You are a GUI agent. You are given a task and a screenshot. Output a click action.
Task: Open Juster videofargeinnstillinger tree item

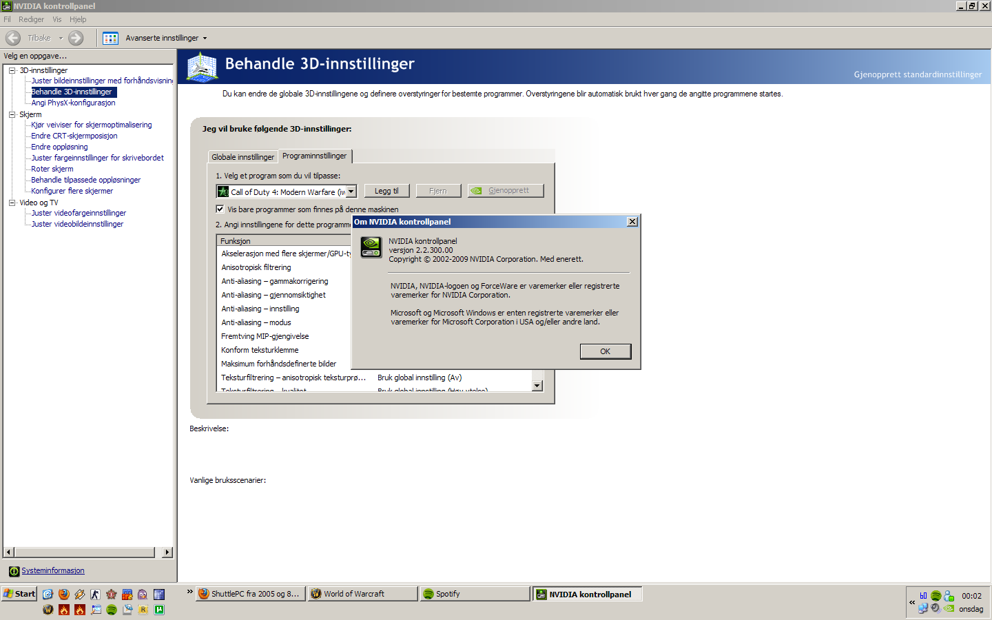(x=79, y=213)
